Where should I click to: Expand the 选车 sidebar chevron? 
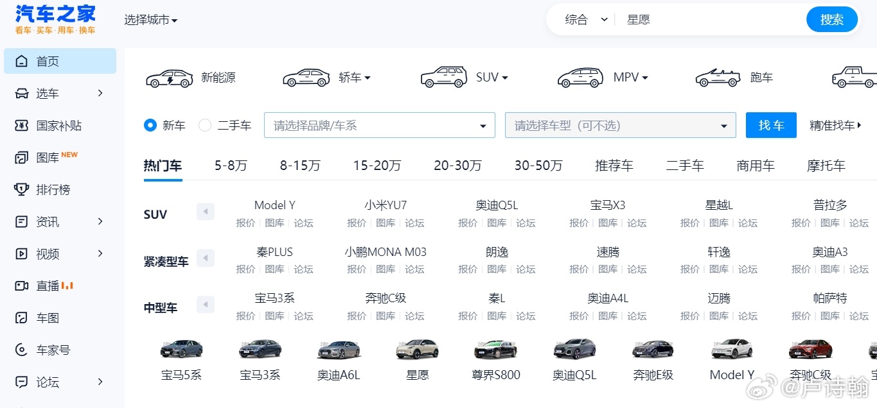coord(100,94)
